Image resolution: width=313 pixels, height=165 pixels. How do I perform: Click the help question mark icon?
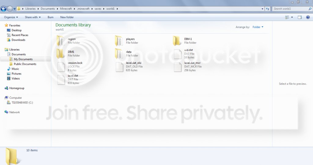click(x=308, y=17)
